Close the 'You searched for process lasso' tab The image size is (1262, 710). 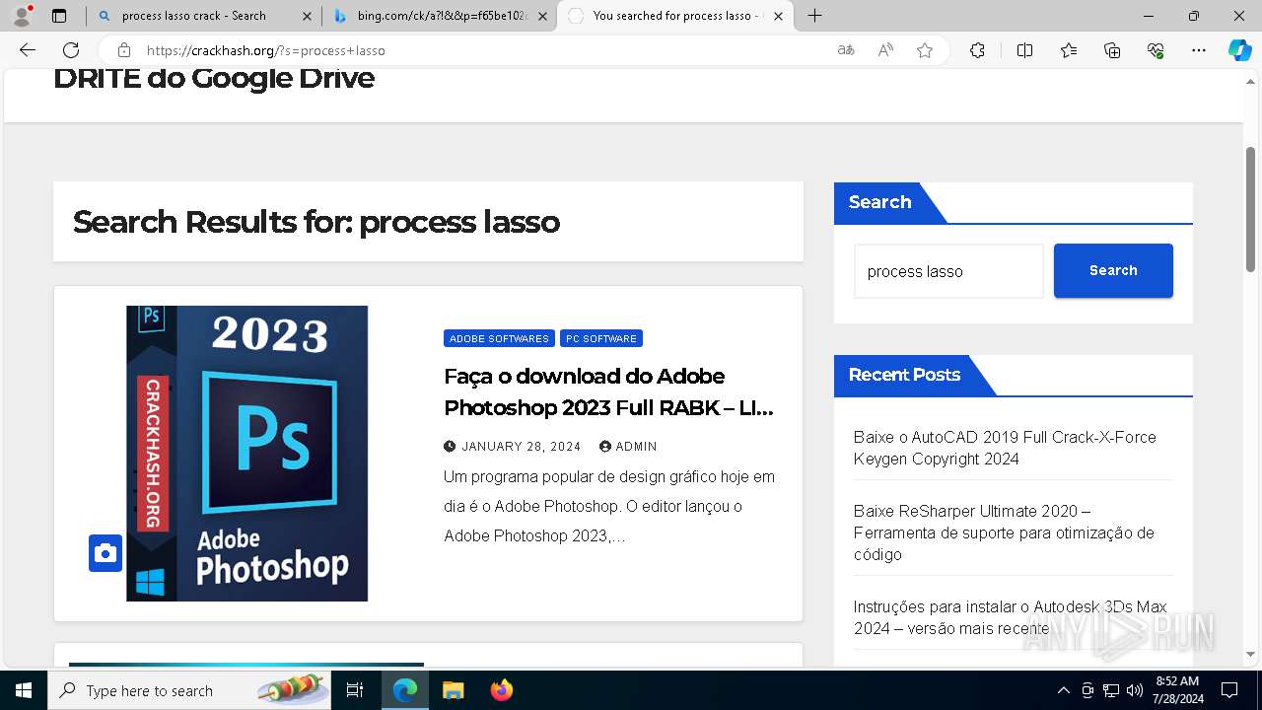coord(778,16)
